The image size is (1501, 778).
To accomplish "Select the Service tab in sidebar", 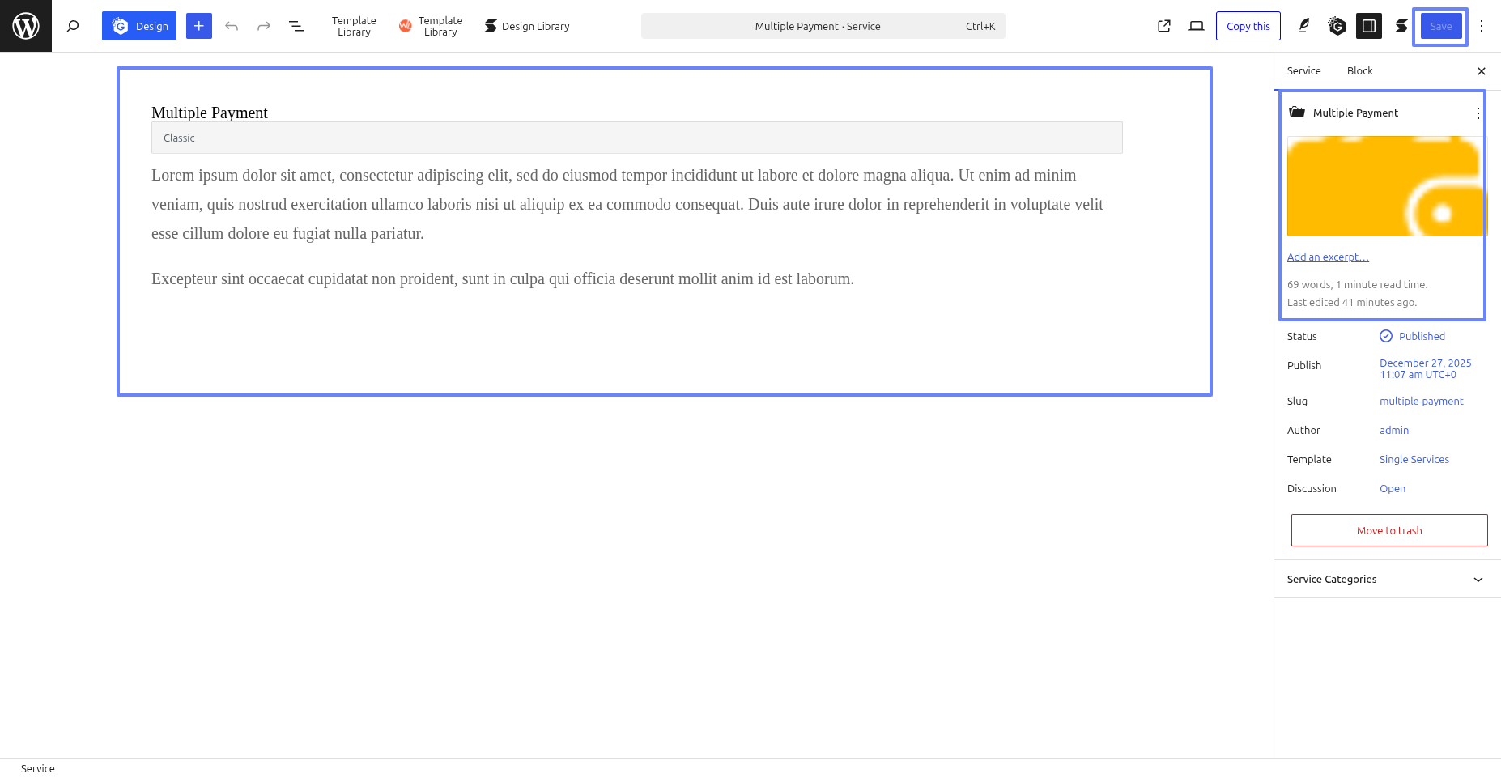I will [x=1303, y=71].
